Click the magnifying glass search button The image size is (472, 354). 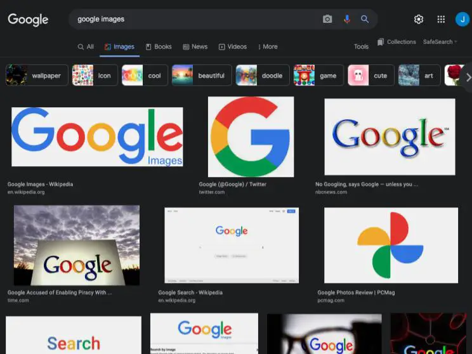coord(365,19)
